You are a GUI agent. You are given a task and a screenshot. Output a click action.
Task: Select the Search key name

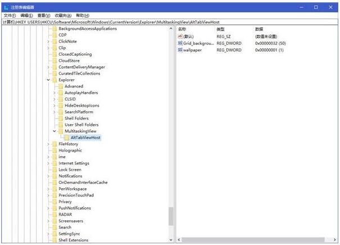click(x=65, y=227)
